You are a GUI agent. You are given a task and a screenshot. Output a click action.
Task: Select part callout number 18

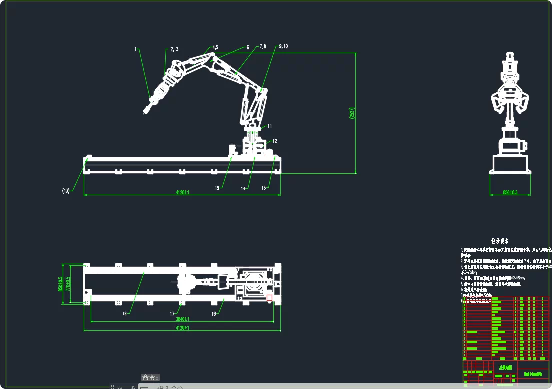[x=124, y=313]
